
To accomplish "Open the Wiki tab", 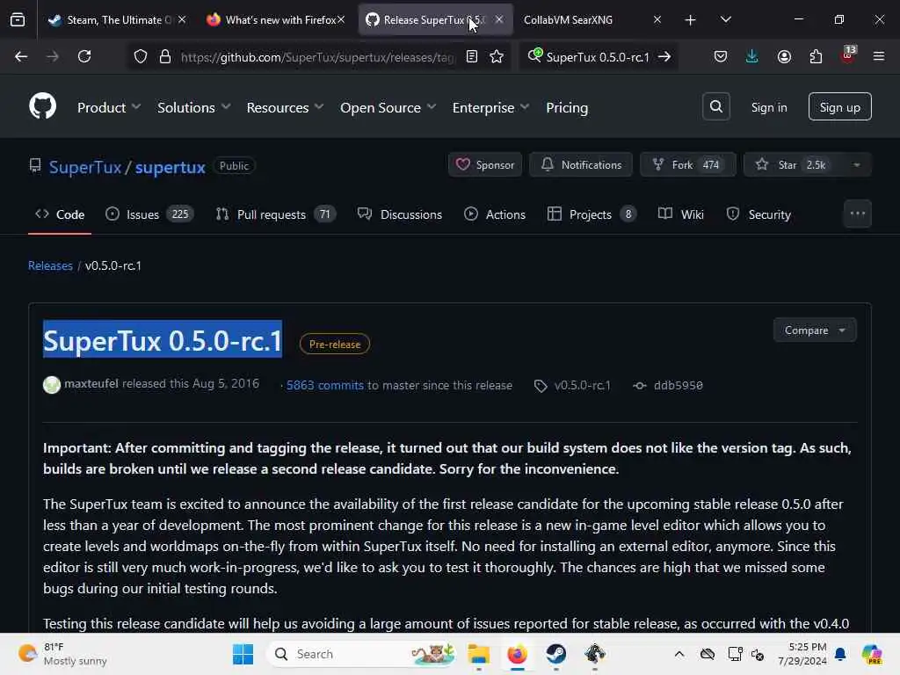I will [681, 214].
